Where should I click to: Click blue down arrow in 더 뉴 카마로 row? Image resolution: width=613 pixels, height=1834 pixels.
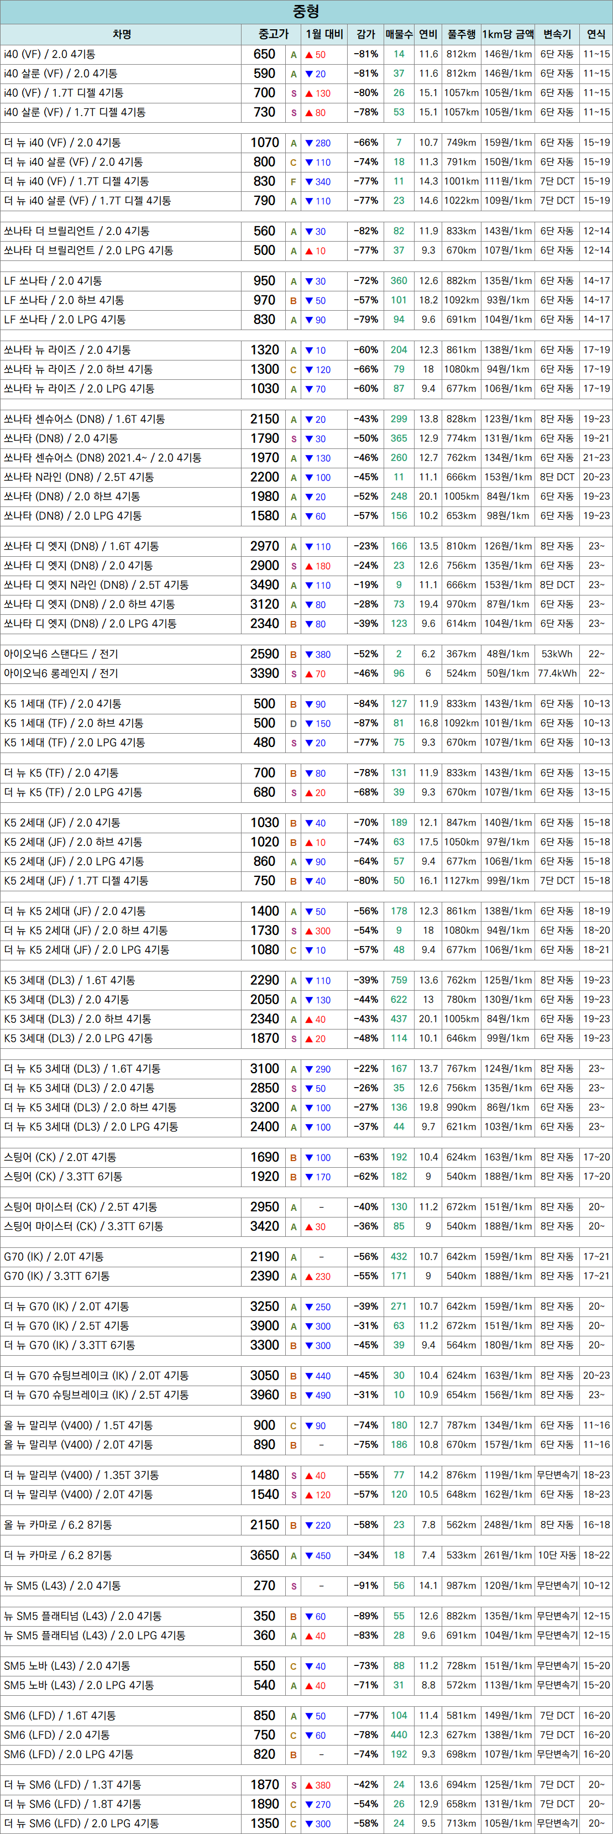pyautogui.click(x=309, y=1556)
